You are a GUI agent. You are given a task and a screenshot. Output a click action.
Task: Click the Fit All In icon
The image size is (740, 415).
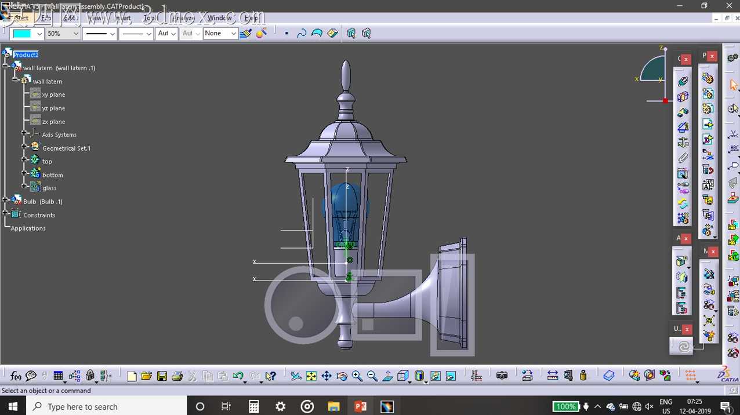pyautogui.click(x=311, y=376)
